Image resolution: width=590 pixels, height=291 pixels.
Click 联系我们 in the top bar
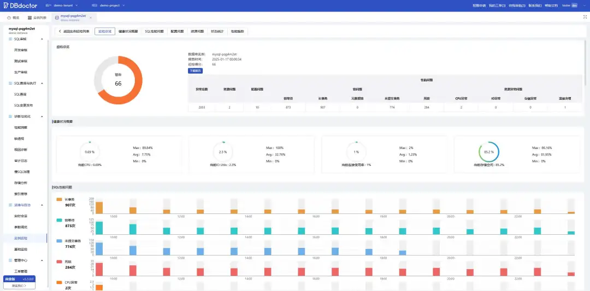(535, 5)
